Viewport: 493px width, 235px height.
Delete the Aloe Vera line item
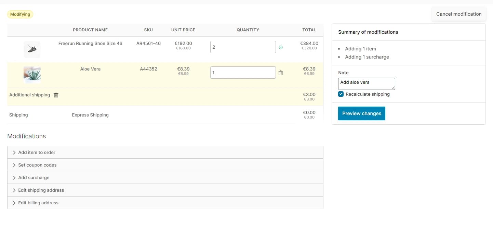[x=281, y=73]
